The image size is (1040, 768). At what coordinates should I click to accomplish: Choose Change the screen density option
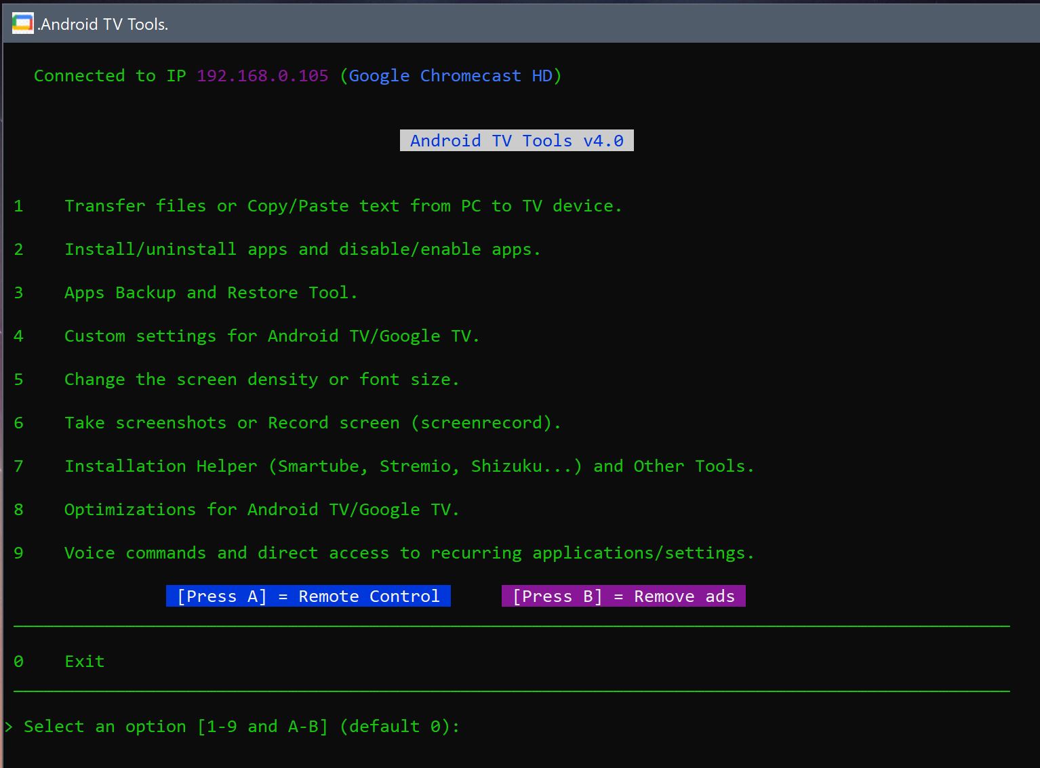coord(261,380)
